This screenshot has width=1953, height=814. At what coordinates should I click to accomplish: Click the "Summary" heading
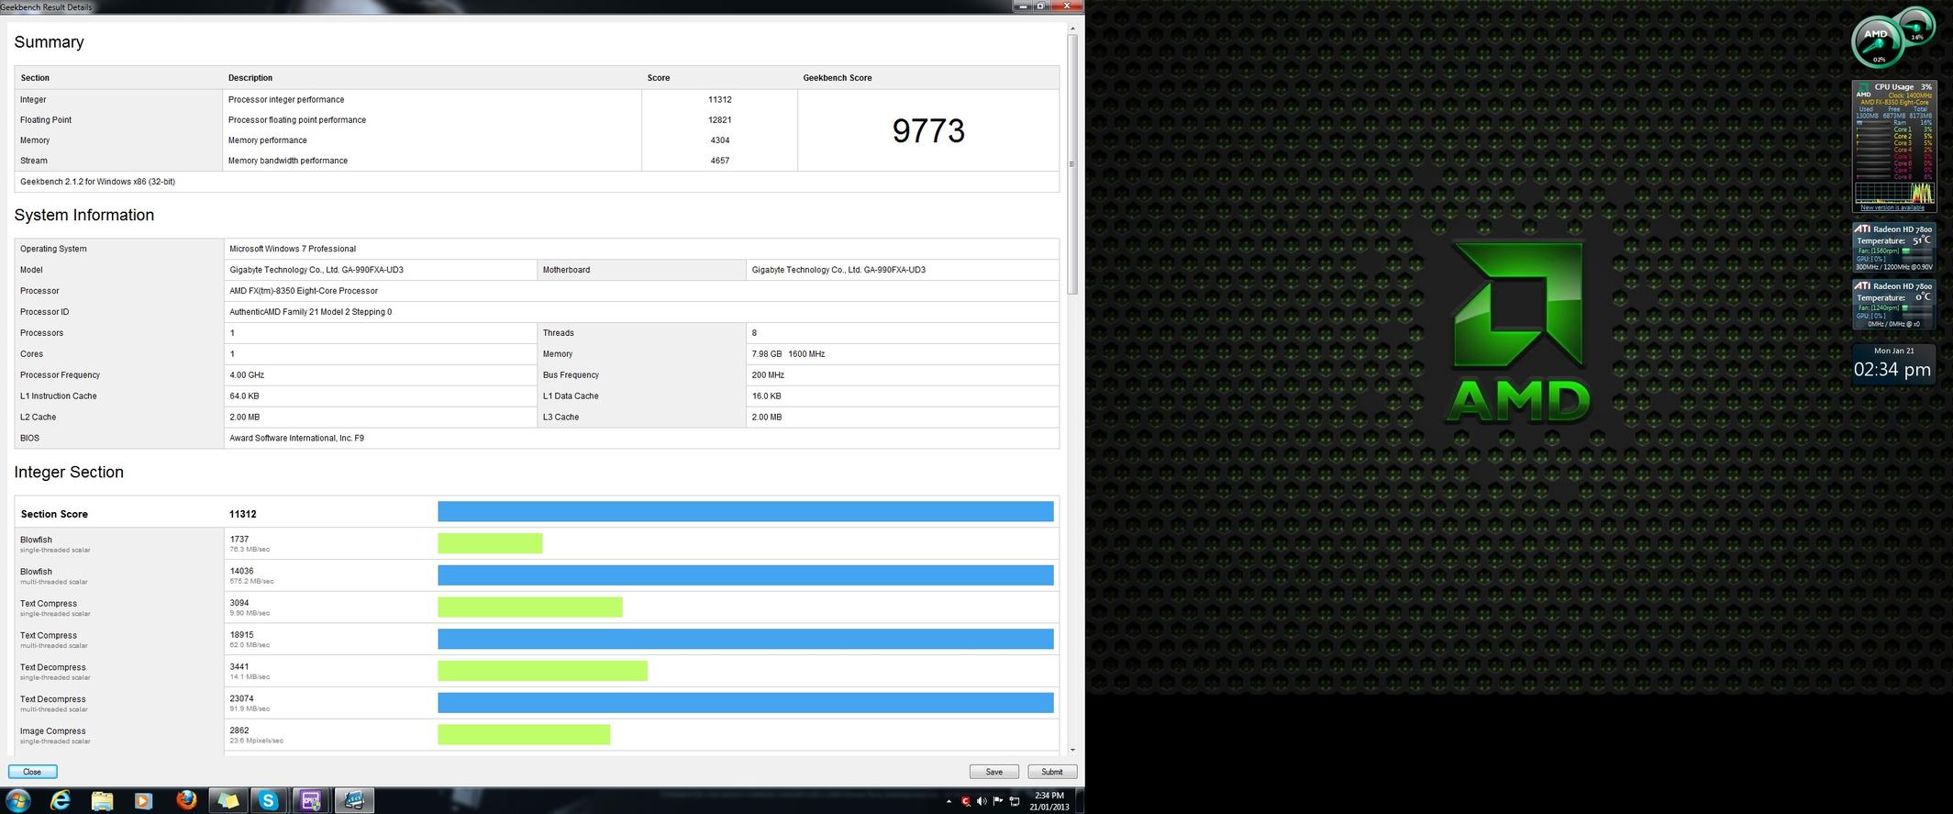[49, 42]
